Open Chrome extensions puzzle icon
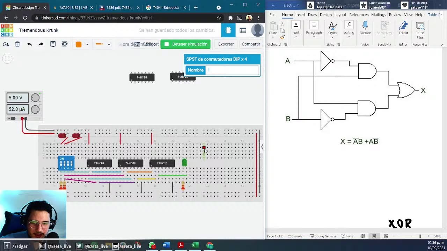447x251 pixels. 230,18
